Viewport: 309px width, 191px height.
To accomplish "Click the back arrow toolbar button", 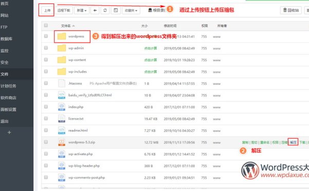I will (95, 10).
